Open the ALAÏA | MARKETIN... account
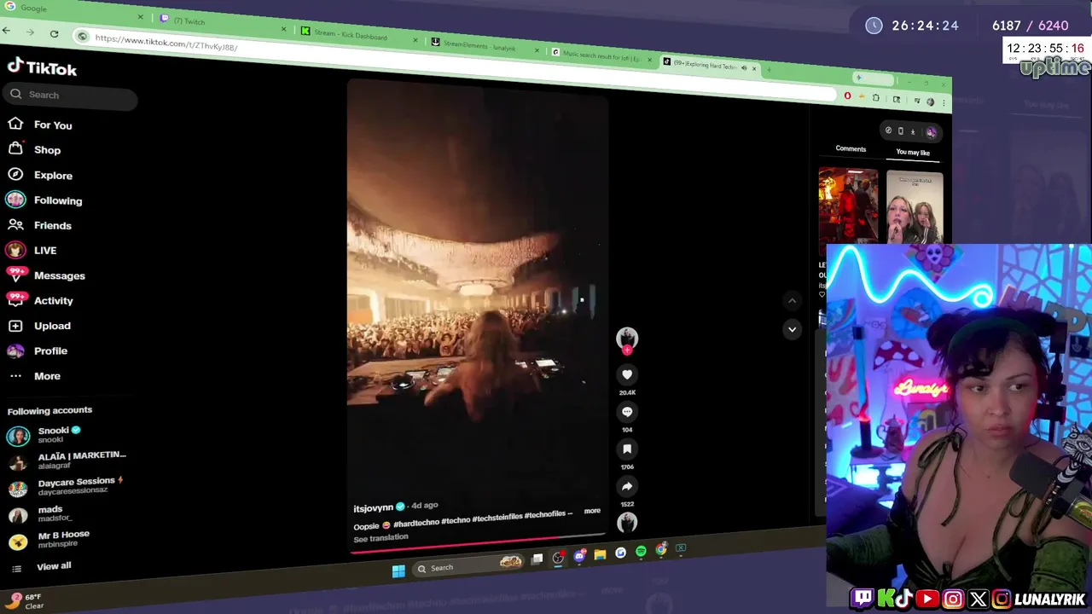1092x614 pixels. pyautogui.click(x=67, y=460)
